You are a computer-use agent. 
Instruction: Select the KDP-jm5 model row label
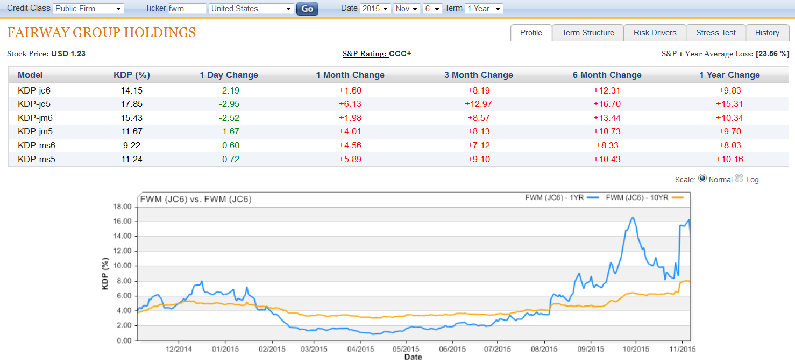click(x=36, y=131)
